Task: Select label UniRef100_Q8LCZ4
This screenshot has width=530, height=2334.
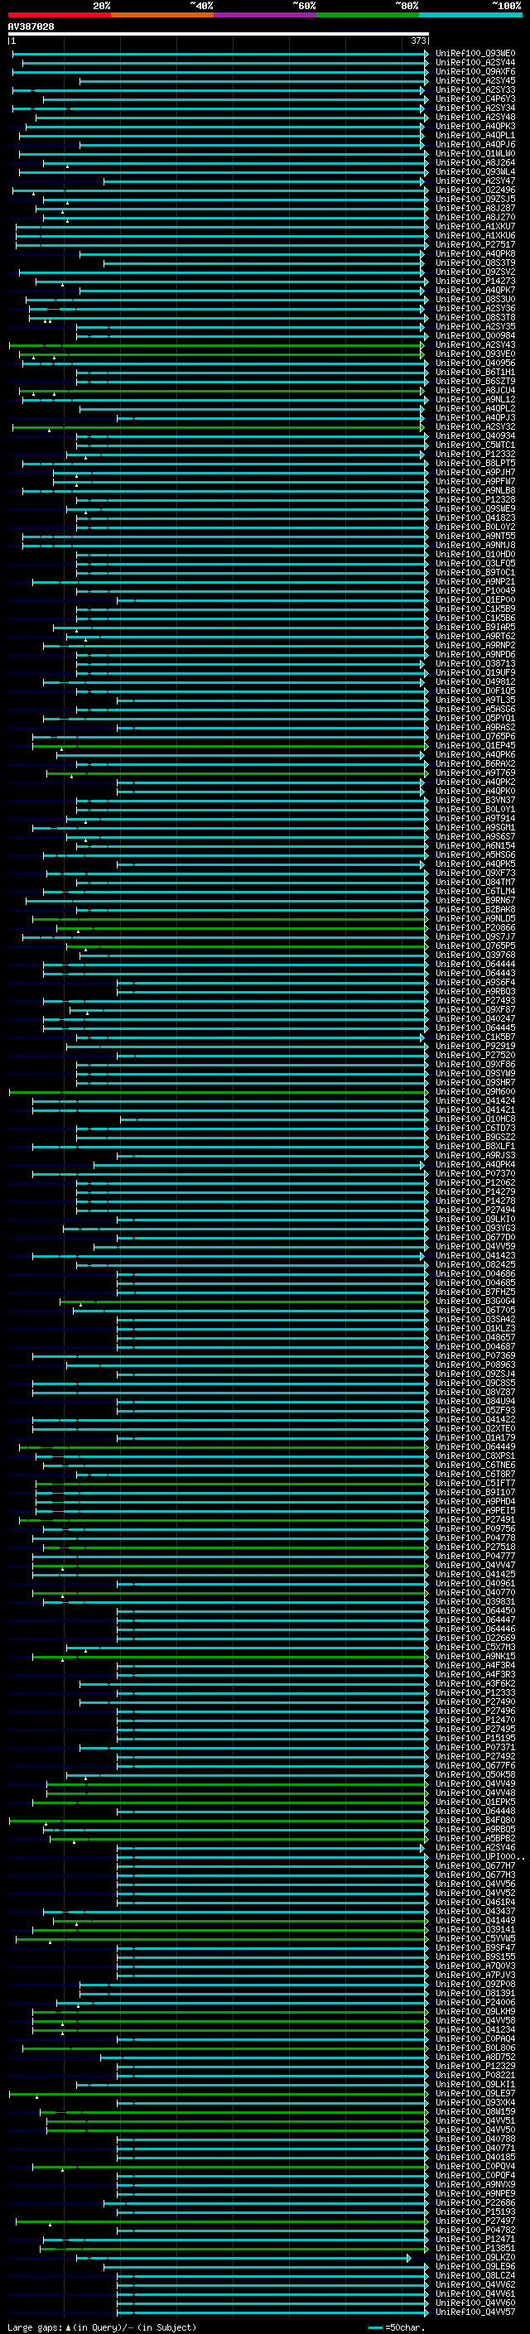Action: tap(475, 2276)
